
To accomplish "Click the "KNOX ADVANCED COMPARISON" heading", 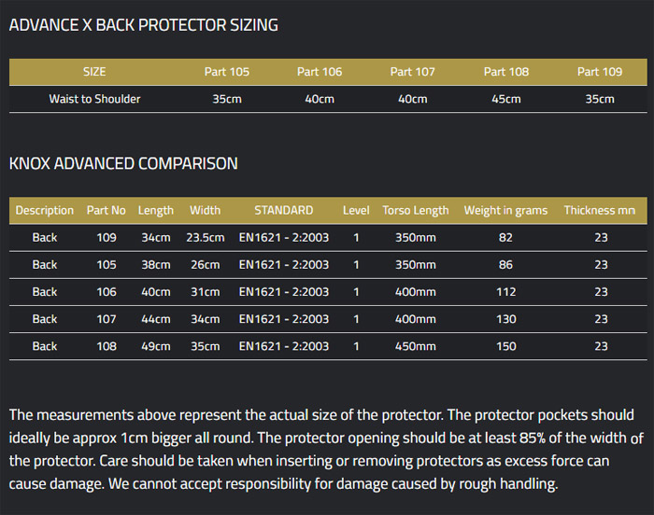I will pos(123,163).
